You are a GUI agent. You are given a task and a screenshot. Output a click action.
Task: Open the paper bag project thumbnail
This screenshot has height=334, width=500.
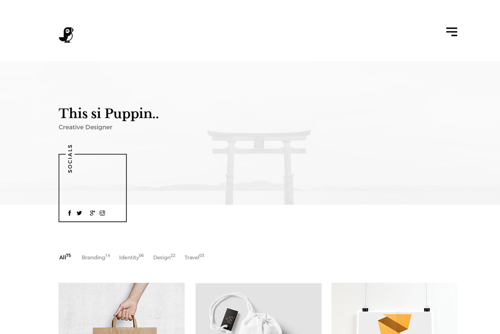(121, 308)
